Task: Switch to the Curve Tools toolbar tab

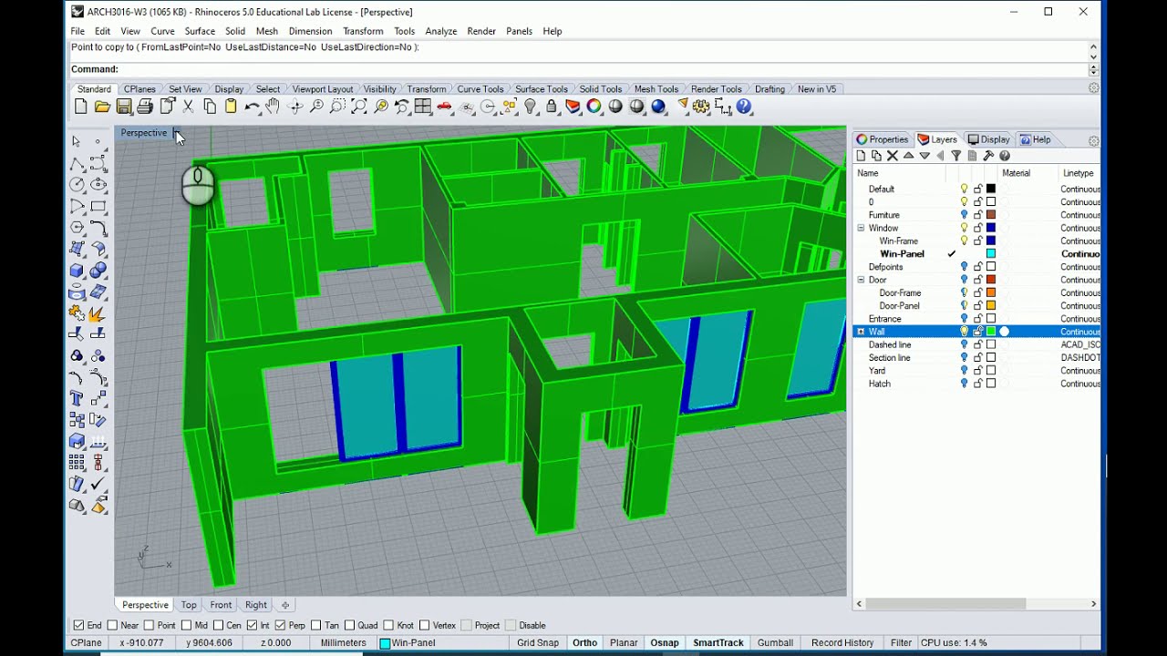Action: 480,89
